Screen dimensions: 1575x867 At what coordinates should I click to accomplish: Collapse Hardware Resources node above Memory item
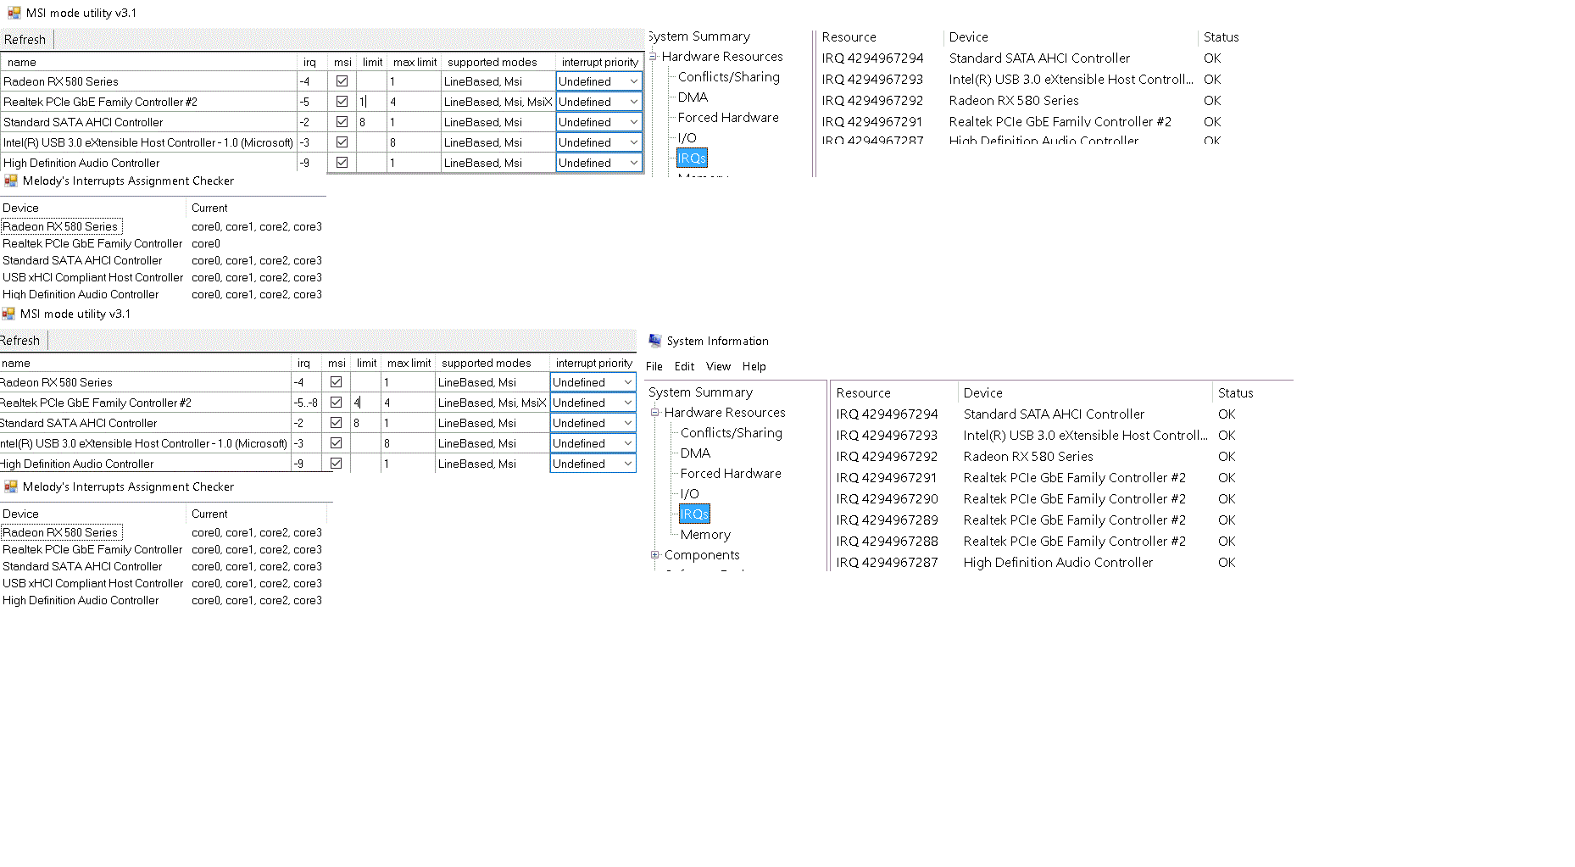point(654,413)
